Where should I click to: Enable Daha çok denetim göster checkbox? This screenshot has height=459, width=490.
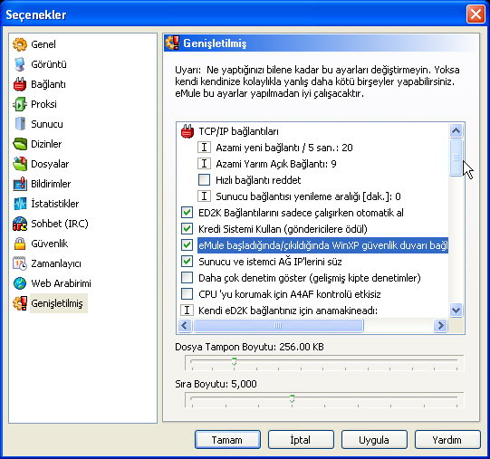(187, 278)
